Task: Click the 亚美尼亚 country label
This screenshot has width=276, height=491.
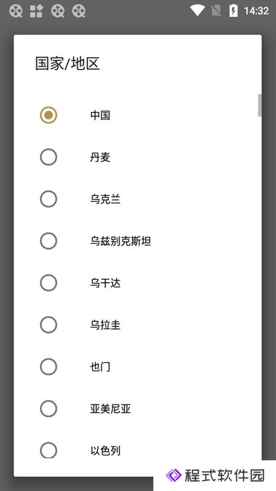Action: pyautogui.click(x=110, y=409)
